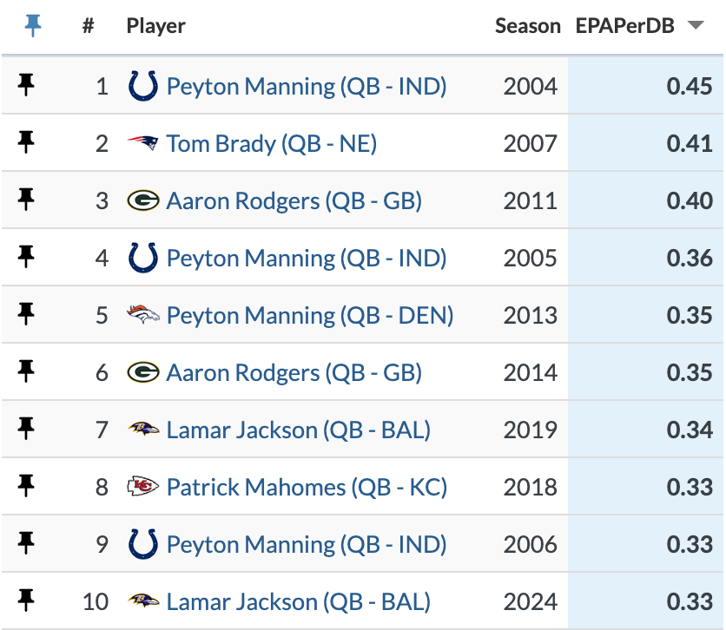
Task: Click the Ravens logo in row 7
Action: tap(142, 430)
